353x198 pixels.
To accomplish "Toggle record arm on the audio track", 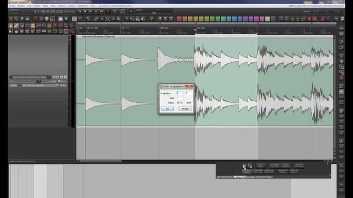I will click(x=11, y=77).
